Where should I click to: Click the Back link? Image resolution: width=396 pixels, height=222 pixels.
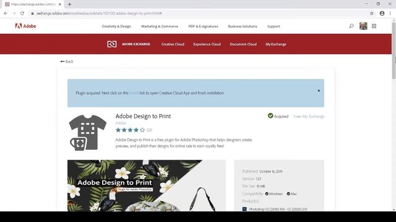(x=67, y=62)
